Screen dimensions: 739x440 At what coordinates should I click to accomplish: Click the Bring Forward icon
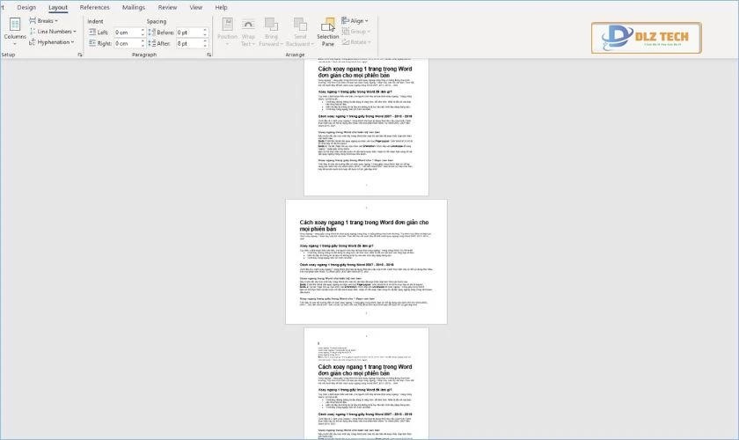(x=272, y=32)
